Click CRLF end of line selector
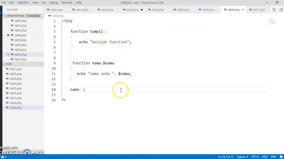Screen dimensions: 284x159 (x=264, y=157)
